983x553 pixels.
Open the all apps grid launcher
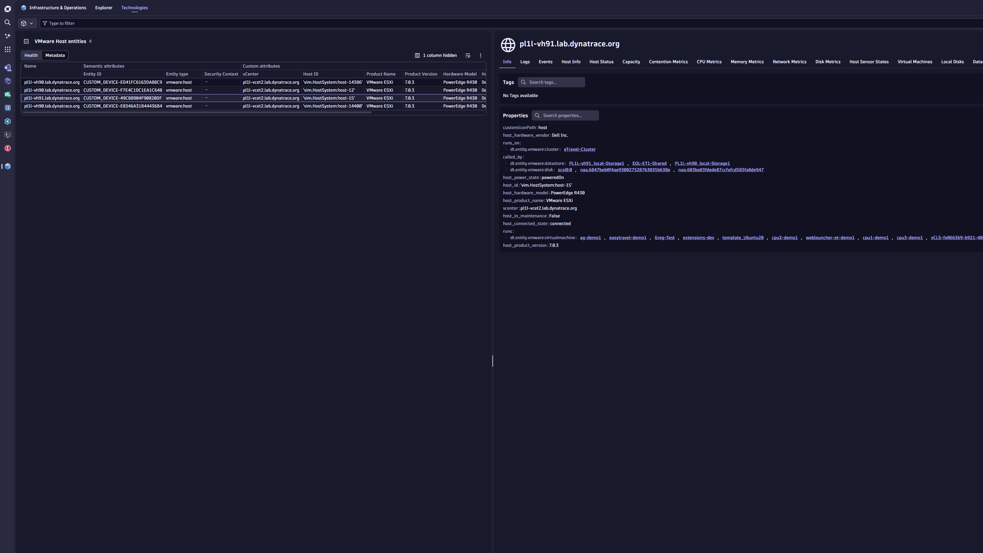click(x=7, y=49)
